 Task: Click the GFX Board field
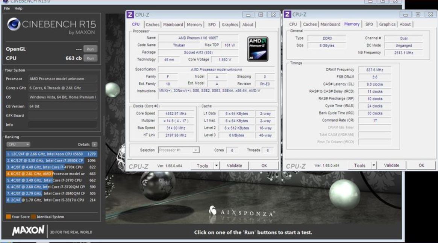coord(62,115)
